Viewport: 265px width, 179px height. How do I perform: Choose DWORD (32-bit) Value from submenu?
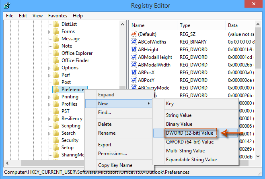[189, 133]
